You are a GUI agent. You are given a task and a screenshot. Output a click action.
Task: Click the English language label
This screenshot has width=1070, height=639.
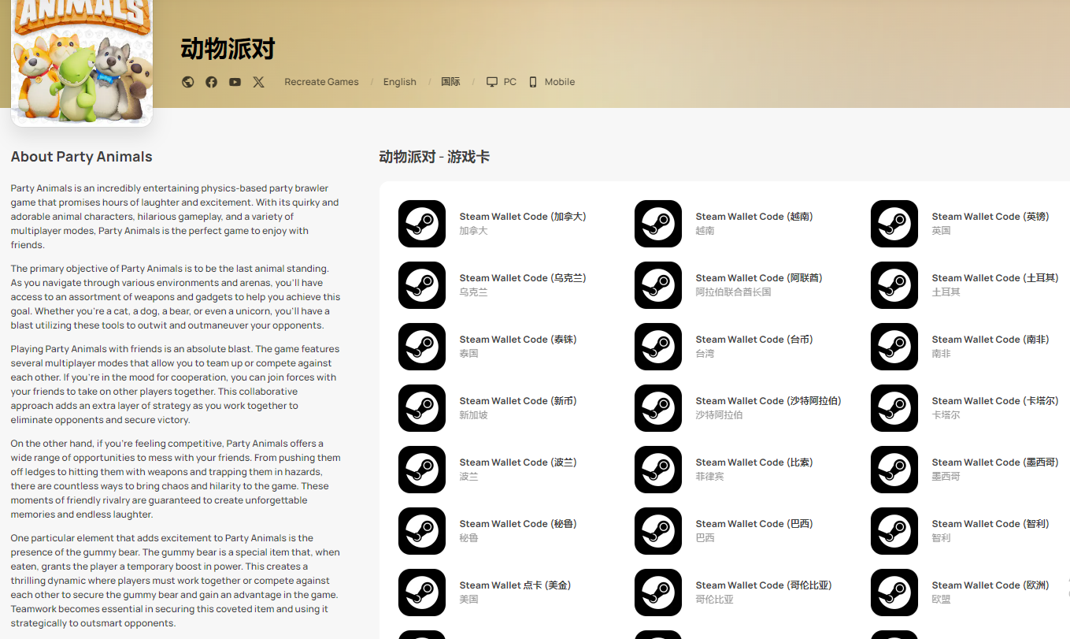point(400,82)
